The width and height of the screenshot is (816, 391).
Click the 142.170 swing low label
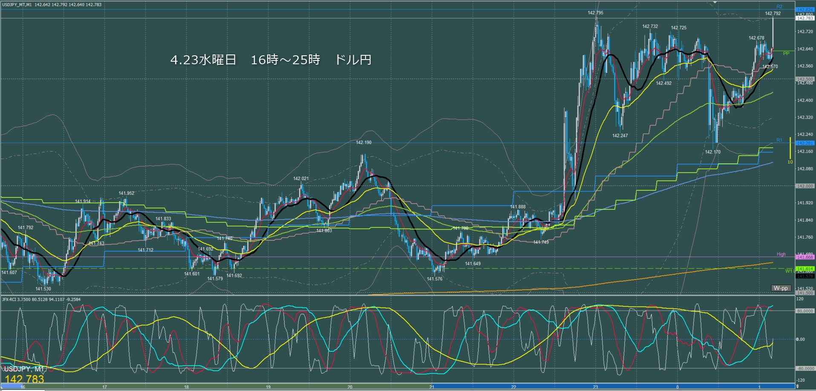(x=712, y=152)
